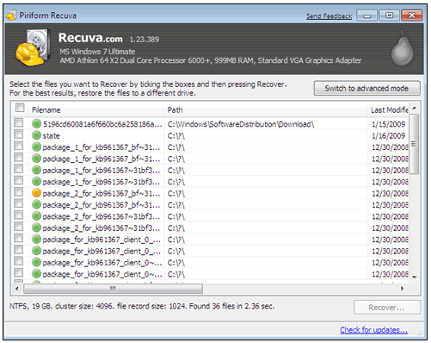
Task: Maximize the Piriform Recuva window
Action: pos(389,16)
